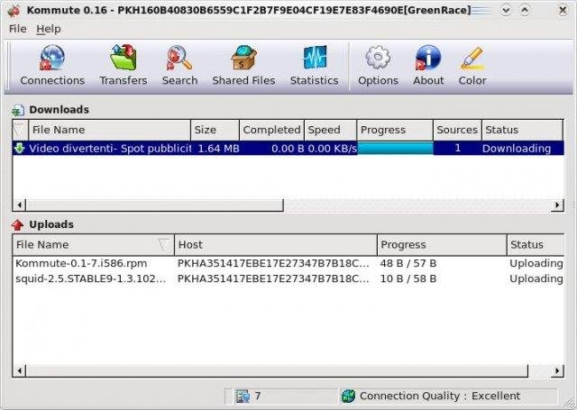Select the Kommute-0.1-7.i586.rpm upload

click(x=81, y=264)
